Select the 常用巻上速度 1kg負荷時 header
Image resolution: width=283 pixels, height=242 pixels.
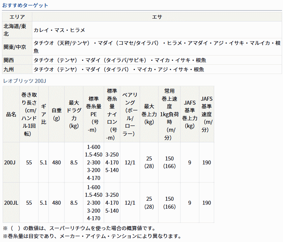point(169,114)
